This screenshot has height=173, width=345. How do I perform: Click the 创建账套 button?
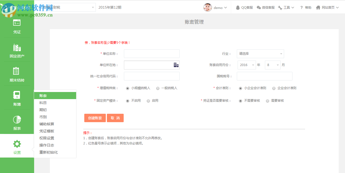point(95,118)
